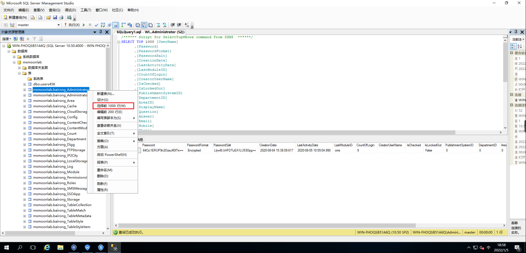Screen dimensions: 526x253
Task: Click the Decrease Indent icon
Action: (173, 25)
